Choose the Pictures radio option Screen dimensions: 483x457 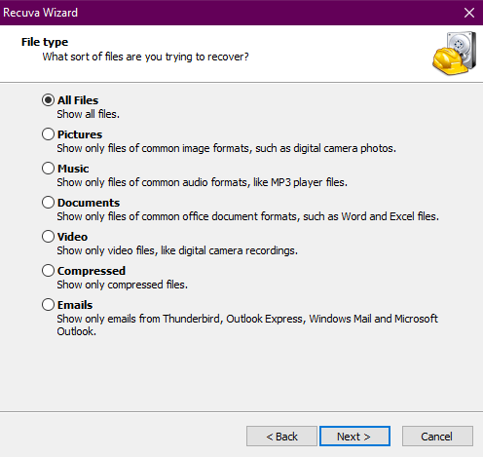click(48, 134)
